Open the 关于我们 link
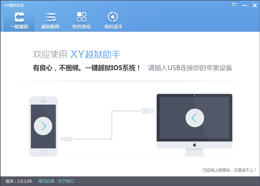The width and height of the screenshot is (260, 186). coord(66,181)
